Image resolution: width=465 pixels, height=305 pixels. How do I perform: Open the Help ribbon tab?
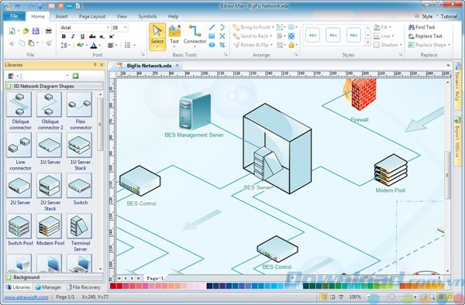[x=173, y=16]
